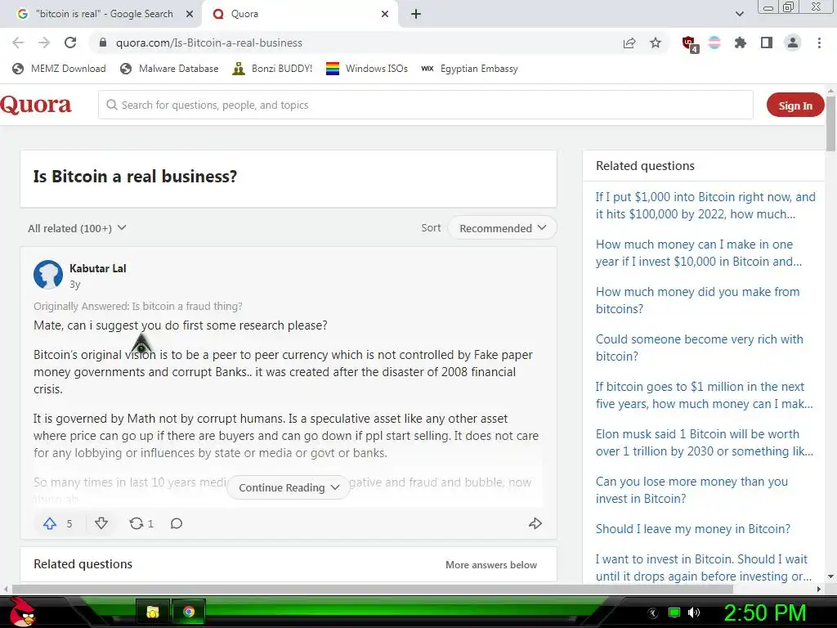This screenshot has height=628, width=837.
Task: Click the browser back arrow
Action: tap(18, 43)
